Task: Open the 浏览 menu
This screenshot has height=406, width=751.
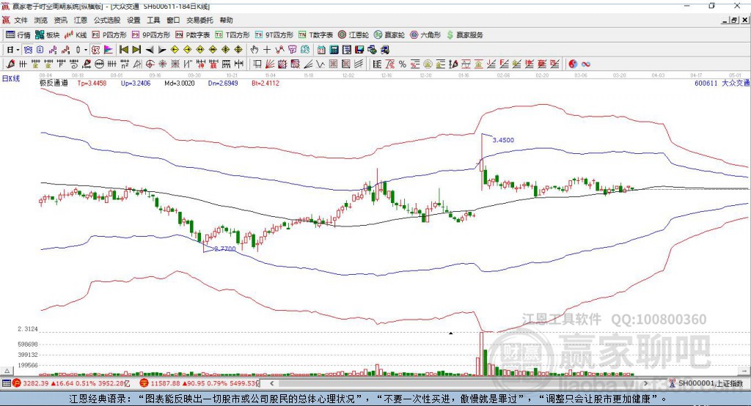Action: tap(41, 20)
